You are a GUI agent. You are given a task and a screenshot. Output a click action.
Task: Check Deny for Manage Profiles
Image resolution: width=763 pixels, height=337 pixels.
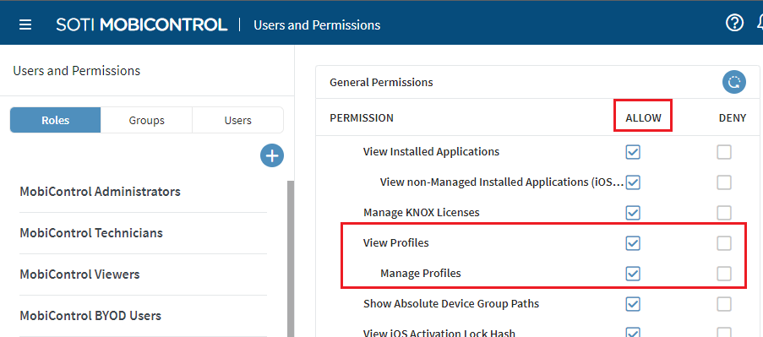coord(724,274)
